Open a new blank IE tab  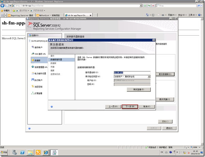point(95,15)
